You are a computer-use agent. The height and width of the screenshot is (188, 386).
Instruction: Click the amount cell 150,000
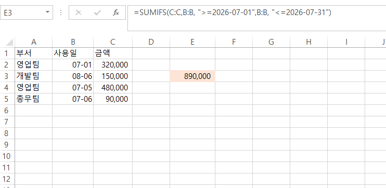click(113, 76)
